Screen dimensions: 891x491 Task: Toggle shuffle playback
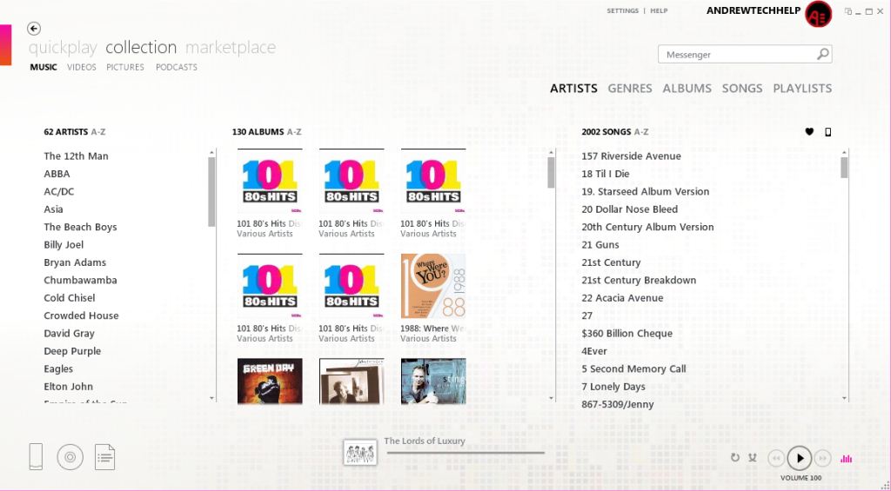(753, 457)
